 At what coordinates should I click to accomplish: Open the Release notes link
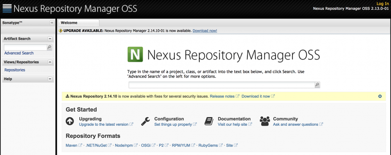[x=222, y=96]
